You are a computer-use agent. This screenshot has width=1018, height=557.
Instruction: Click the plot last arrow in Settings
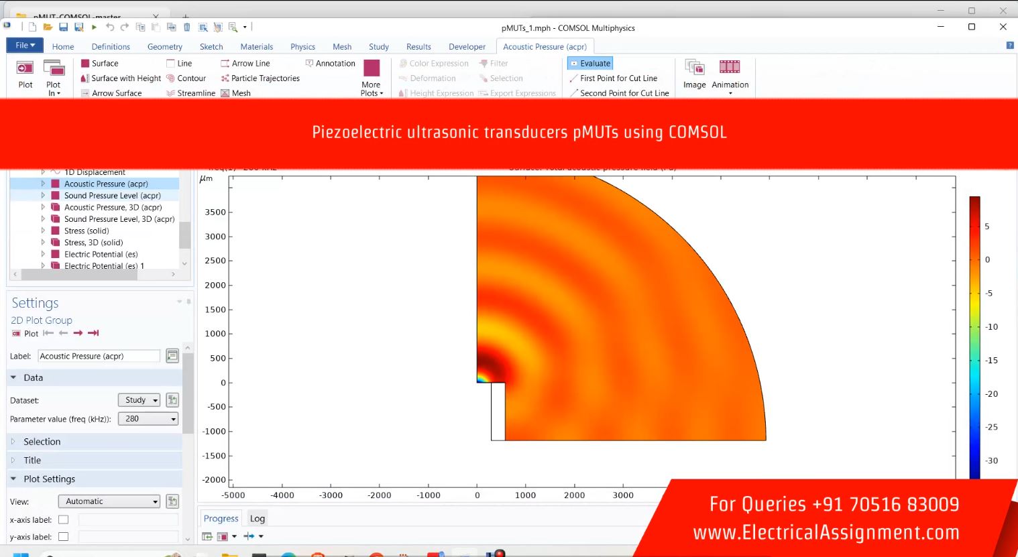coord(93,333)
